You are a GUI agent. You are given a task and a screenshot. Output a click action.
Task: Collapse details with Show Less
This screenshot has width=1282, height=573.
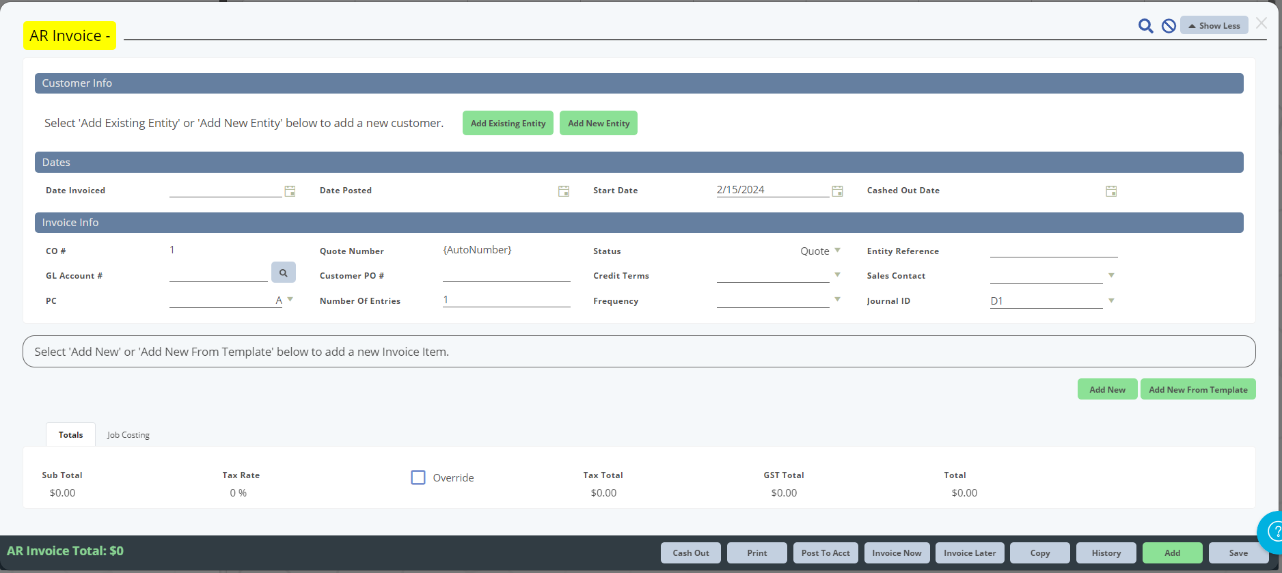click(x=1214, y=25)
